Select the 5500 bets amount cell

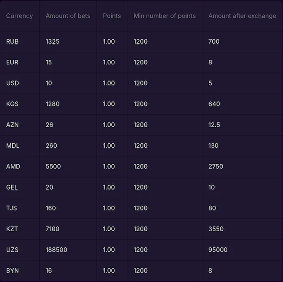click(53, 167)
